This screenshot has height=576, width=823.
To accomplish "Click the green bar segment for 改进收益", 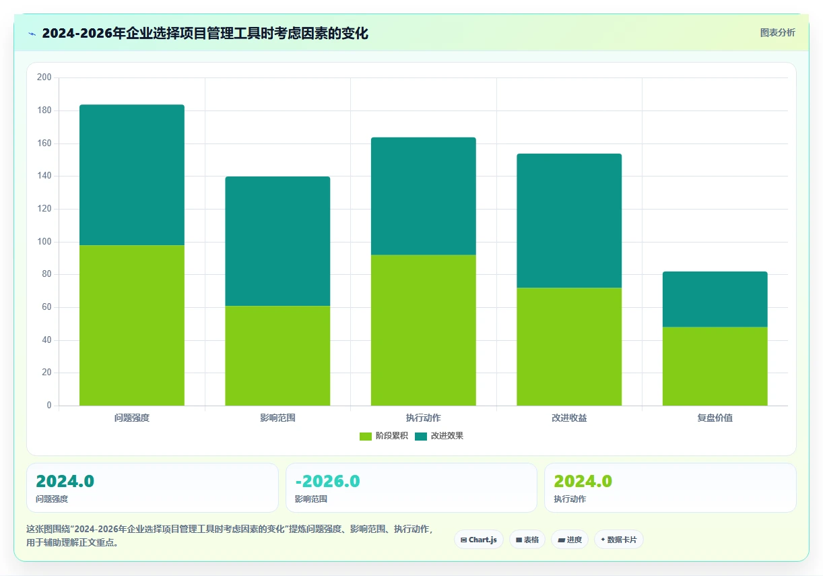I will 569,346.
